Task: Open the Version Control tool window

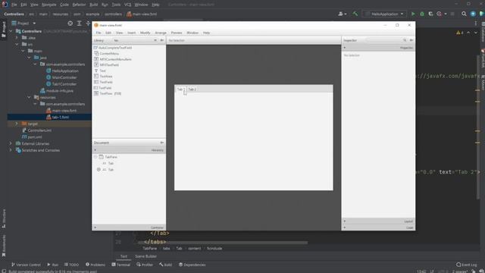Action: coord(26,265)
